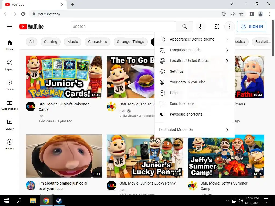Choose Send feedback
Screen dimensions: 275x206
(x=195, y=104)
